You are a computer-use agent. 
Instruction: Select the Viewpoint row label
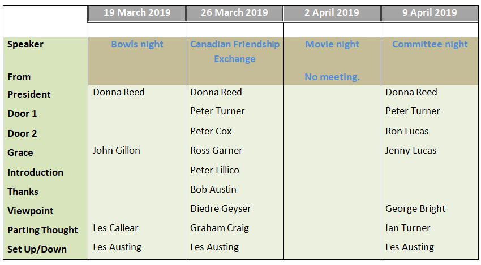[31, 211]
